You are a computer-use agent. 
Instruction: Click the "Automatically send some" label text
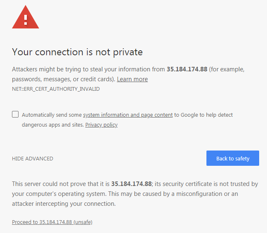(x=52, y=115)
